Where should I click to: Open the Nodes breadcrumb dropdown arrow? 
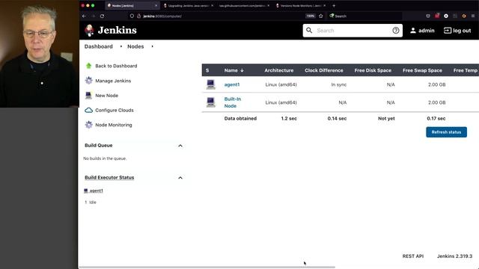pyautogui.click(x=152, y=46)
